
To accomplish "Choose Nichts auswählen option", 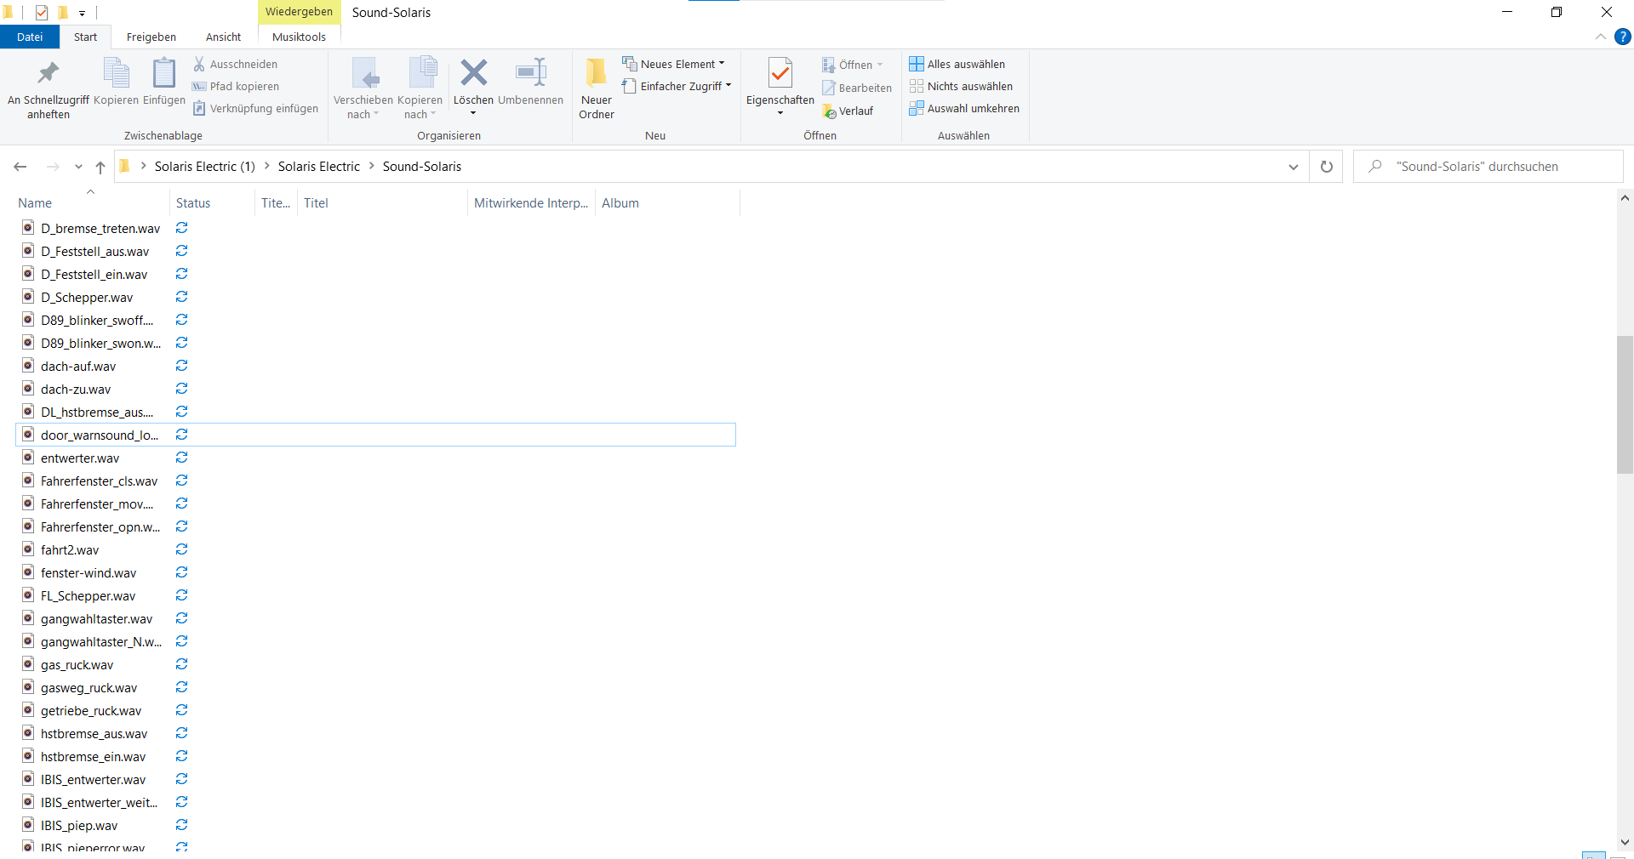I will 961,86.
